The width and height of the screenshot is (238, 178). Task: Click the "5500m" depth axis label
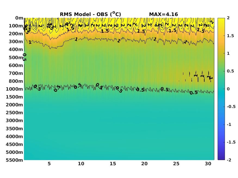click(x=14, y=160)
